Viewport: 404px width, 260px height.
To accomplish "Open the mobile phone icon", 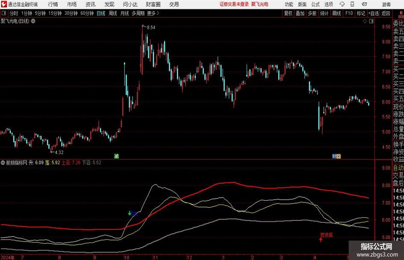I will (x=352, y=4).
